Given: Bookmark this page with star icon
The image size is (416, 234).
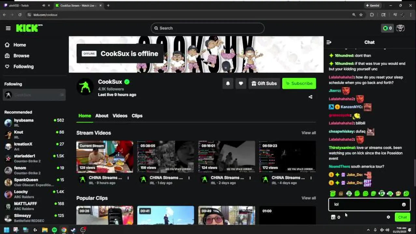Looking at the screenshot, I should [x=361, y=15].
